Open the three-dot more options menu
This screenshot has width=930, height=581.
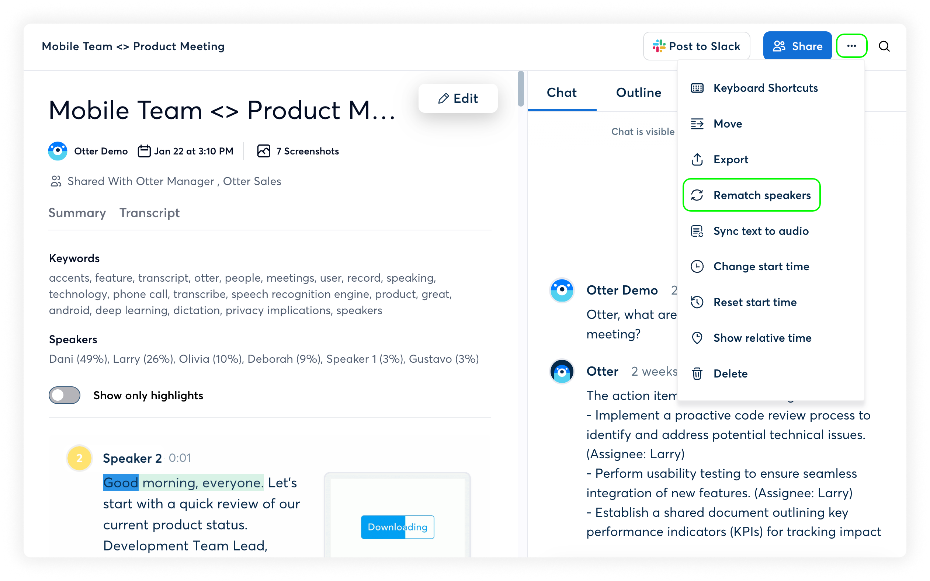point(851,46)
